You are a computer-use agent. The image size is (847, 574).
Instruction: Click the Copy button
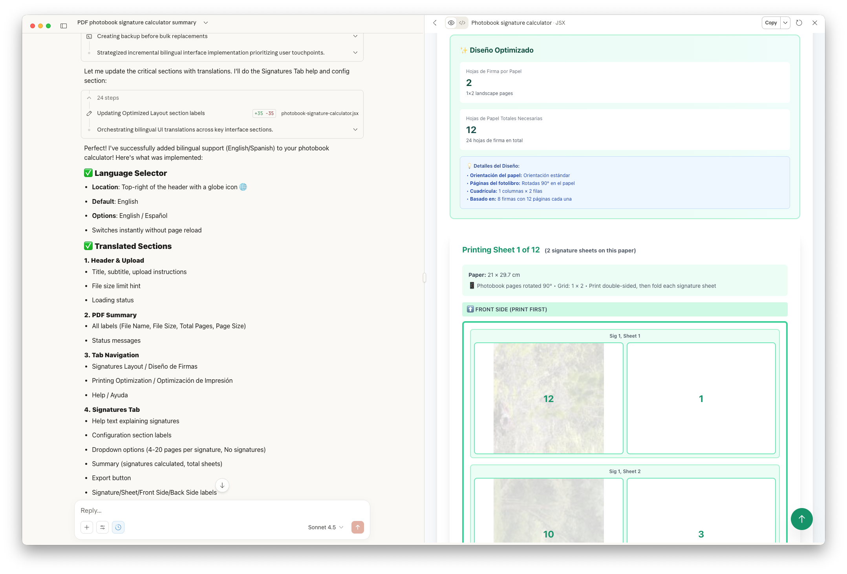tap(771, 23)
